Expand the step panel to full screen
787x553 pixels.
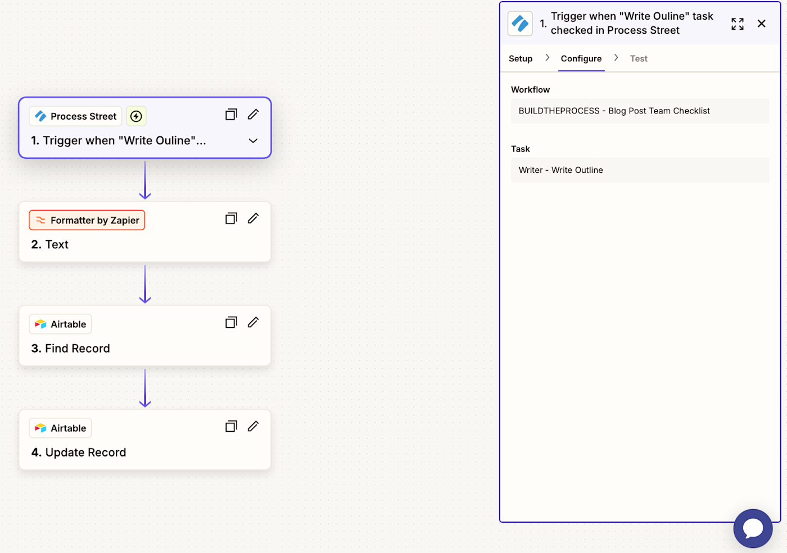738,24
